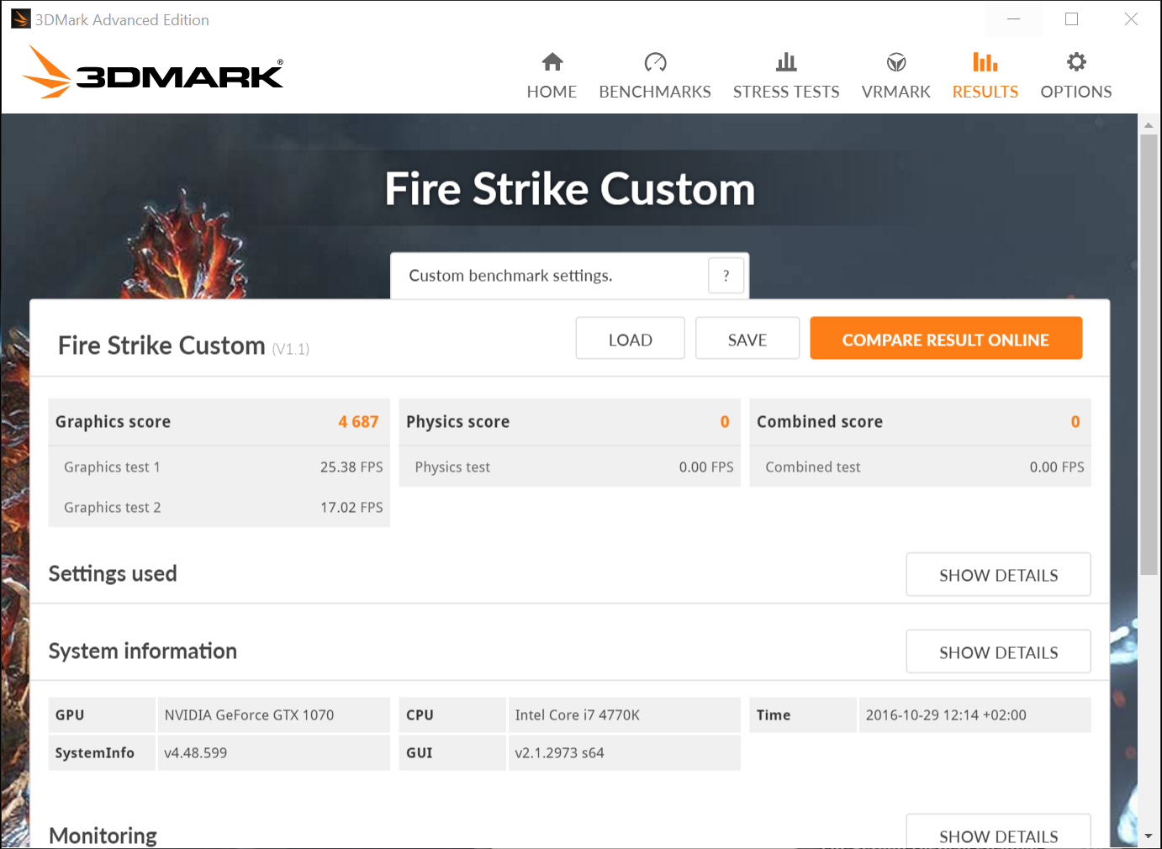Switch to STRESS TESTS tab label
Image resolution: width=1162 pixels, height=849 pixels.
[786, 92]
